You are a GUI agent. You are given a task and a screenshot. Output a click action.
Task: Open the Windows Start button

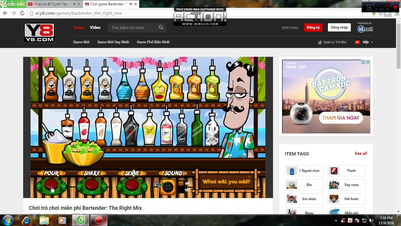[7, 220]
